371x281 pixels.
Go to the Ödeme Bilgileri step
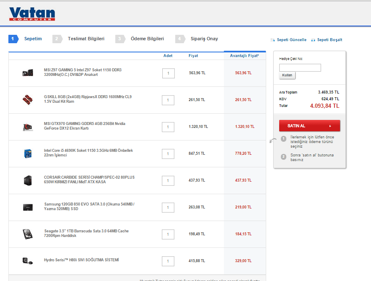[x=148, y=39]
